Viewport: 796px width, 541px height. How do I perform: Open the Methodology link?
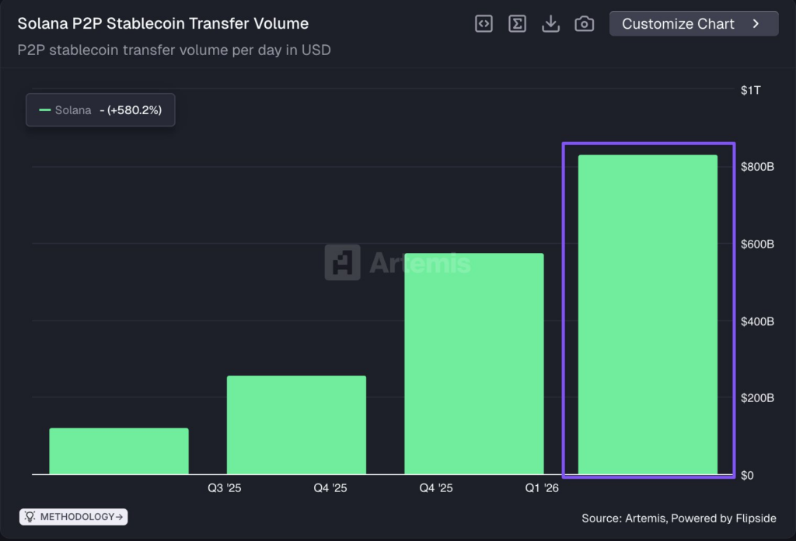click(81, 516)
